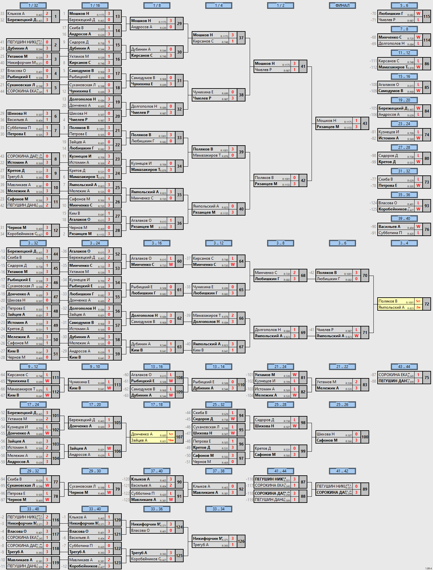Select the "1 / 8" round header
The width and height of the screenshot is (433, 570).
click(x=157, y=6)
